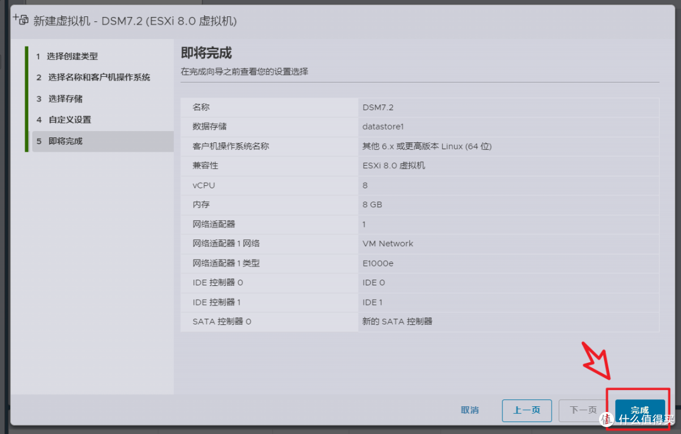Click the 即将完成 page heading
Screen dimensions: 681x434
coord(206,53)
